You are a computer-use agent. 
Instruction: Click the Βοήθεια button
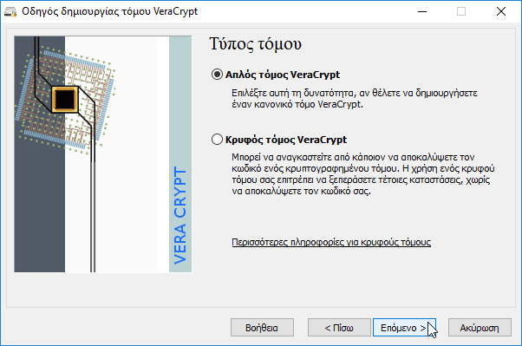262,328
